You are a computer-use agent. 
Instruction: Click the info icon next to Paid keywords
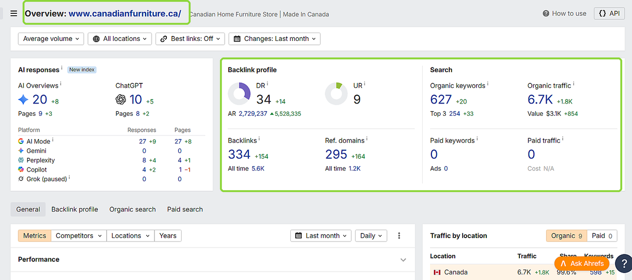tap(477, 140)
